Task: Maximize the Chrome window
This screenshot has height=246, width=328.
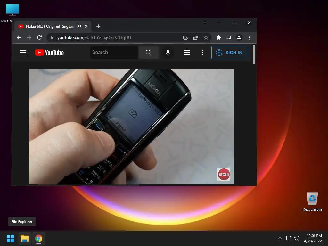Action: (x=234, y=23)
